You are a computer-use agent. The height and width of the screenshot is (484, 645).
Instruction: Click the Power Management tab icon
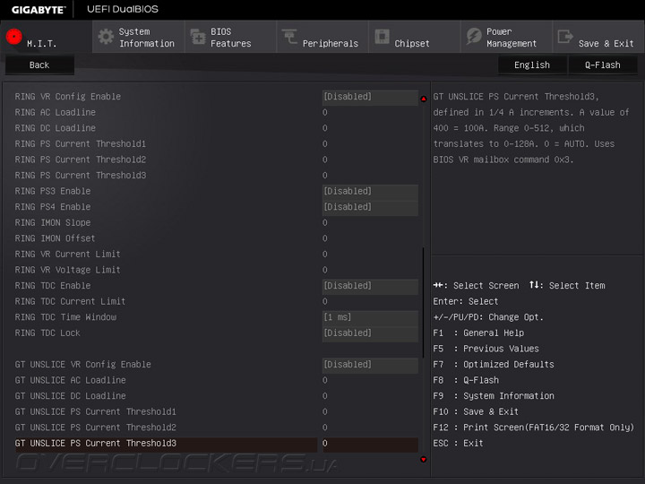click(x=474, y=37)
